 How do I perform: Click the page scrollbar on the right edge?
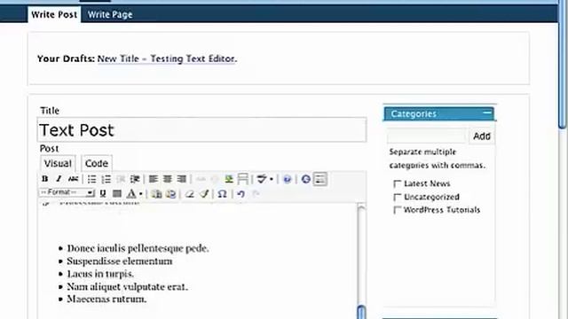pyautogui.click(x=562, y=65)
